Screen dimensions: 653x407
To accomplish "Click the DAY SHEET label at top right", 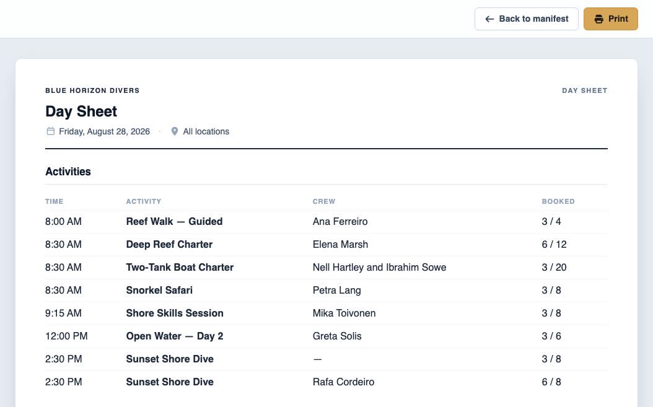I will tap(585, 90).
